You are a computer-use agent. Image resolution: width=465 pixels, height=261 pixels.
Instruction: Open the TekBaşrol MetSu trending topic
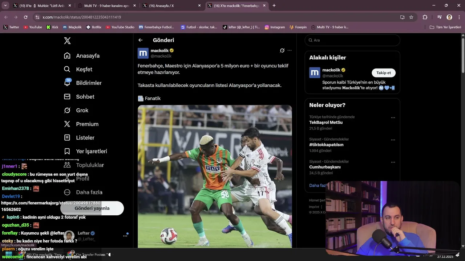point(326,123)
